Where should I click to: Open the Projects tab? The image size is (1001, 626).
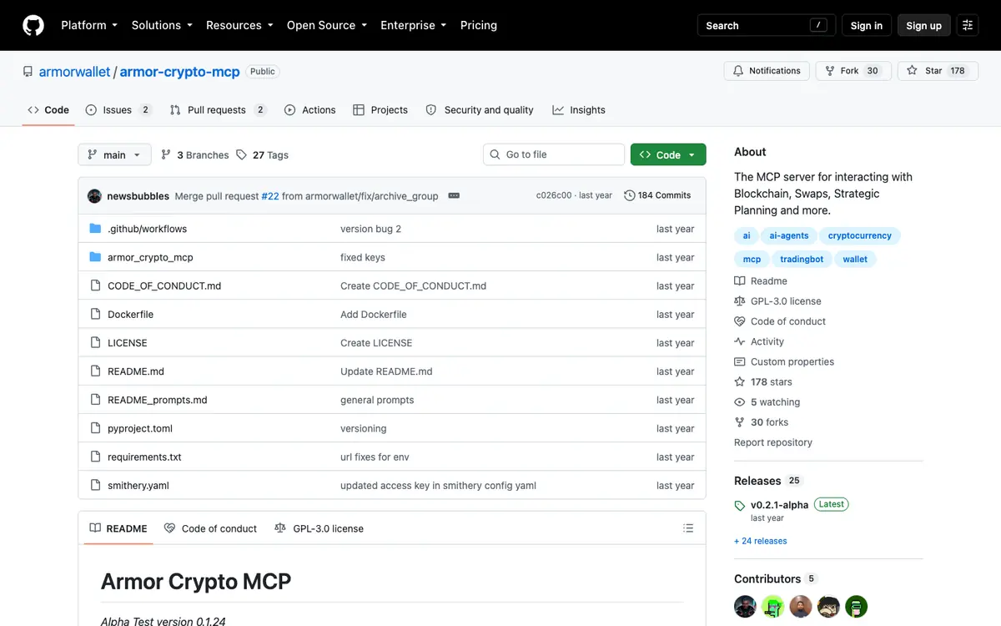[380, 110]
